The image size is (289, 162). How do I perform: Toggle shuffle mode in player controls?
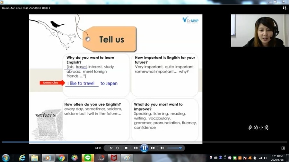pos(111,148)
